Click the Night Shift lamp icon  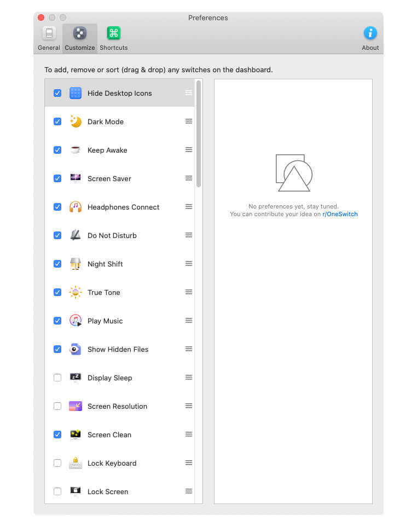76,264
